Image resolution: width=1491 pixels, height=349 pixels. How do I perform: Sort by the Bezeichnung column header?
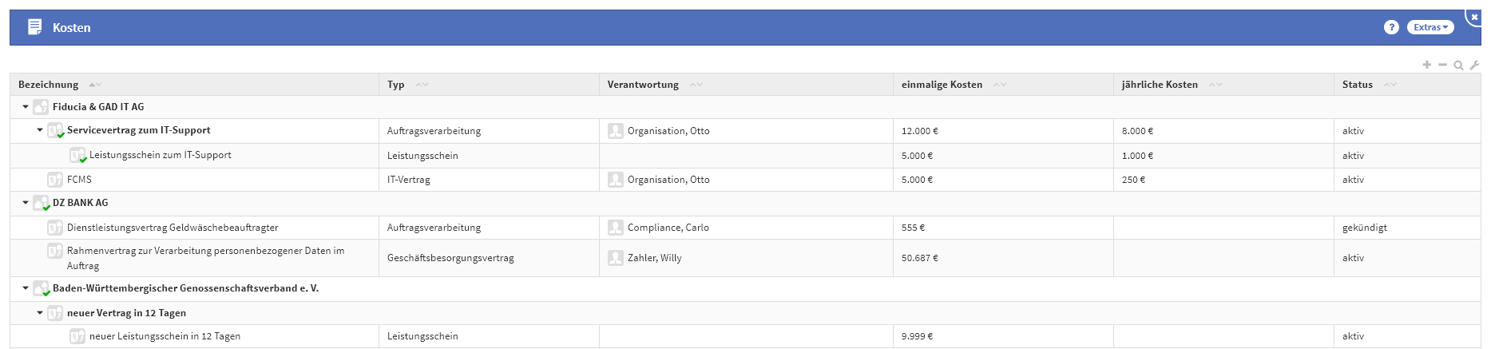(49, 85)
